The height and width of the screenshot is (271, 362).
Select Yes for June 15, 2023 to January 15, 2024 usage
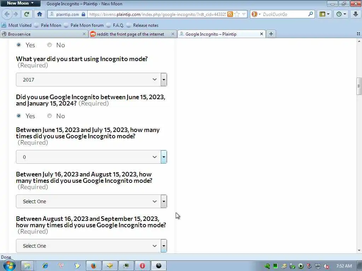tap(19, 116)
